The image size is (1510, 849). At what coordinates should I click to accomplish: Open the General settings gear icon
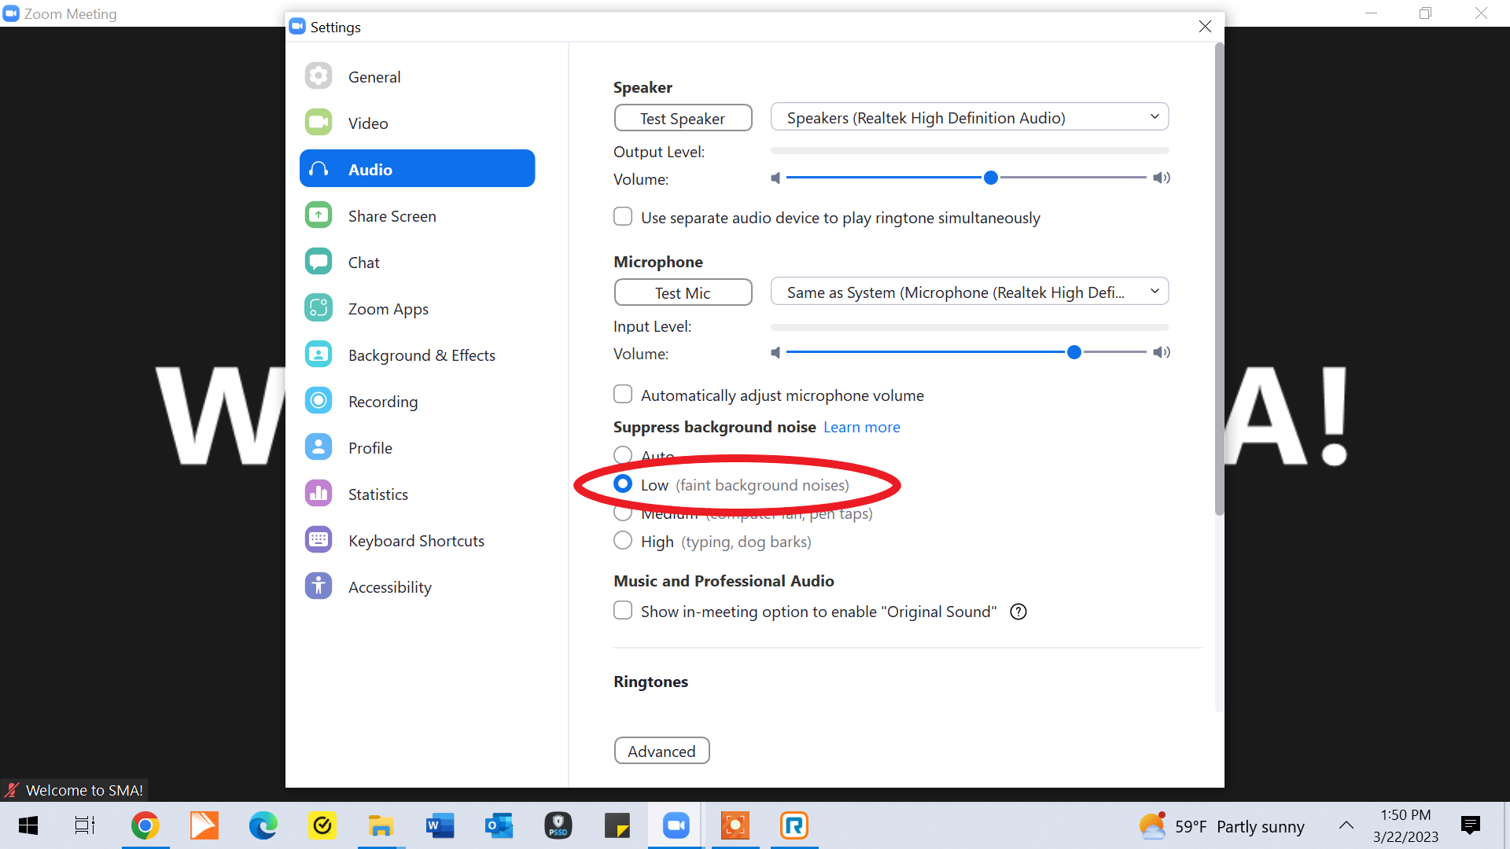pyautogui.click(x=319, y=76)
